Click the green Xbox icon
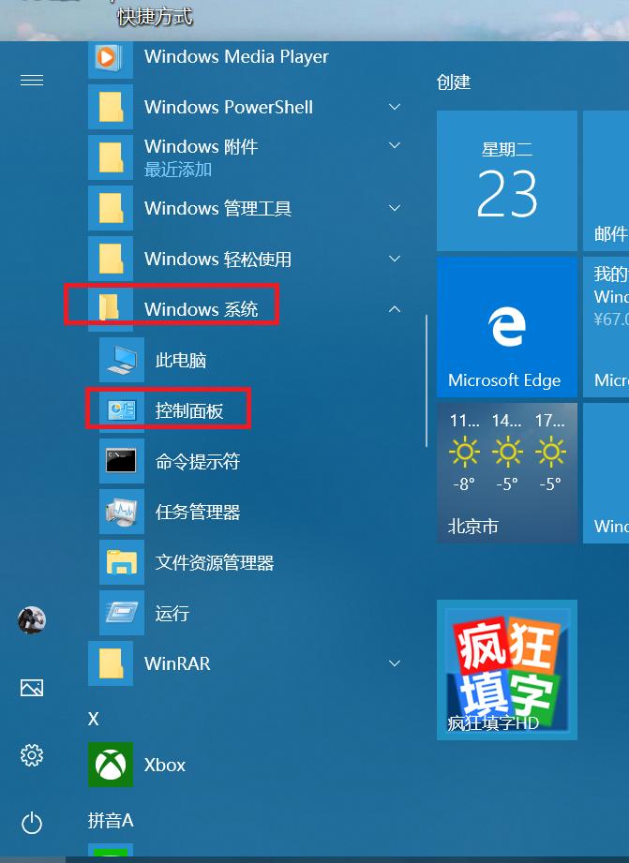The height and width of the screenshot is (863, 629). pyautogui.click(x=111, y=765)
